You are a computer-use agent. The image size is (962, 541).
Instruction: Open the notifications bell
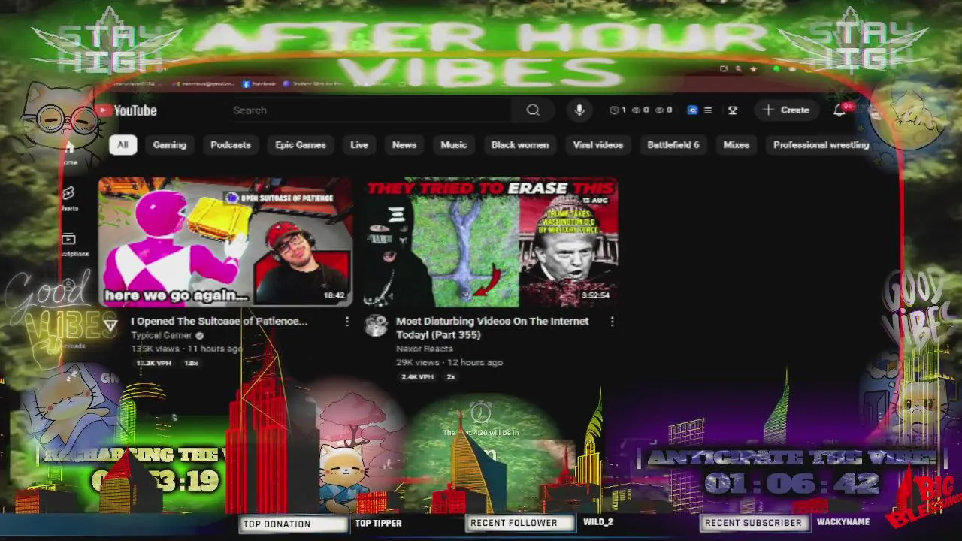pyautogui.click(x=839, y=110)
